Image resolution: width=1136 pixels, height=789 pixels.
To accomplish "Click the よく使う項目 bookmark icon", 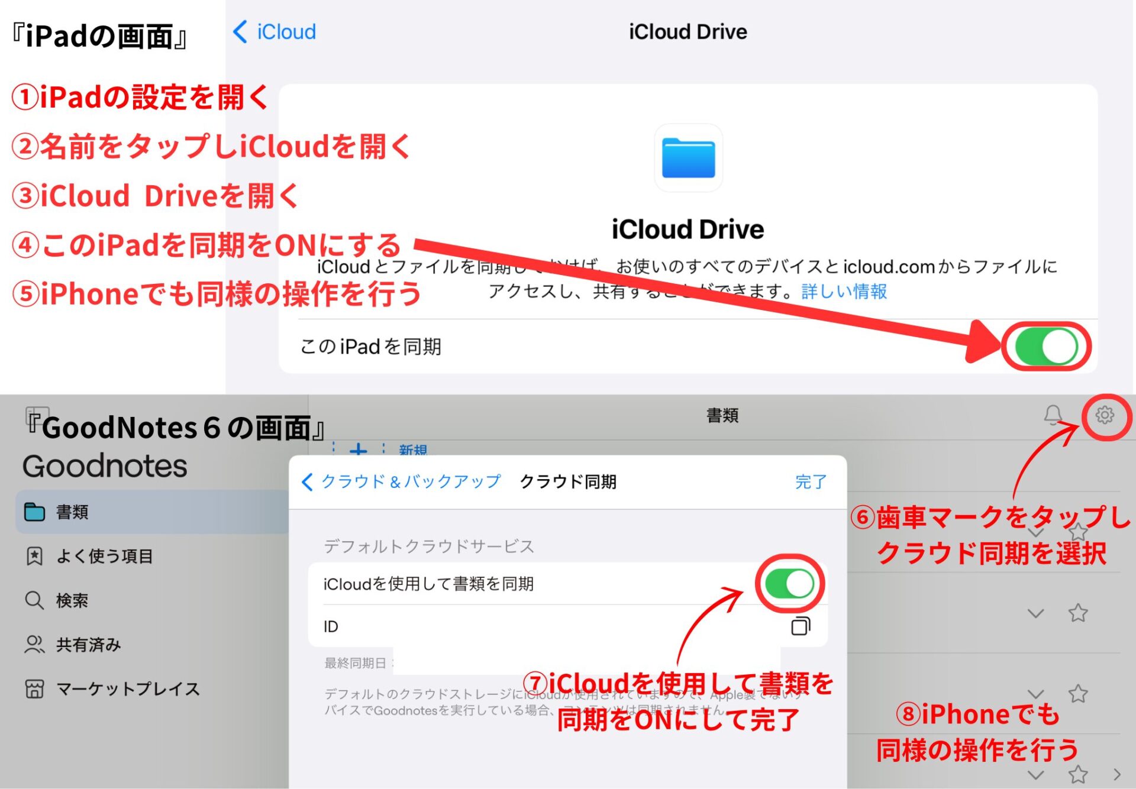I will click(34, 556).
